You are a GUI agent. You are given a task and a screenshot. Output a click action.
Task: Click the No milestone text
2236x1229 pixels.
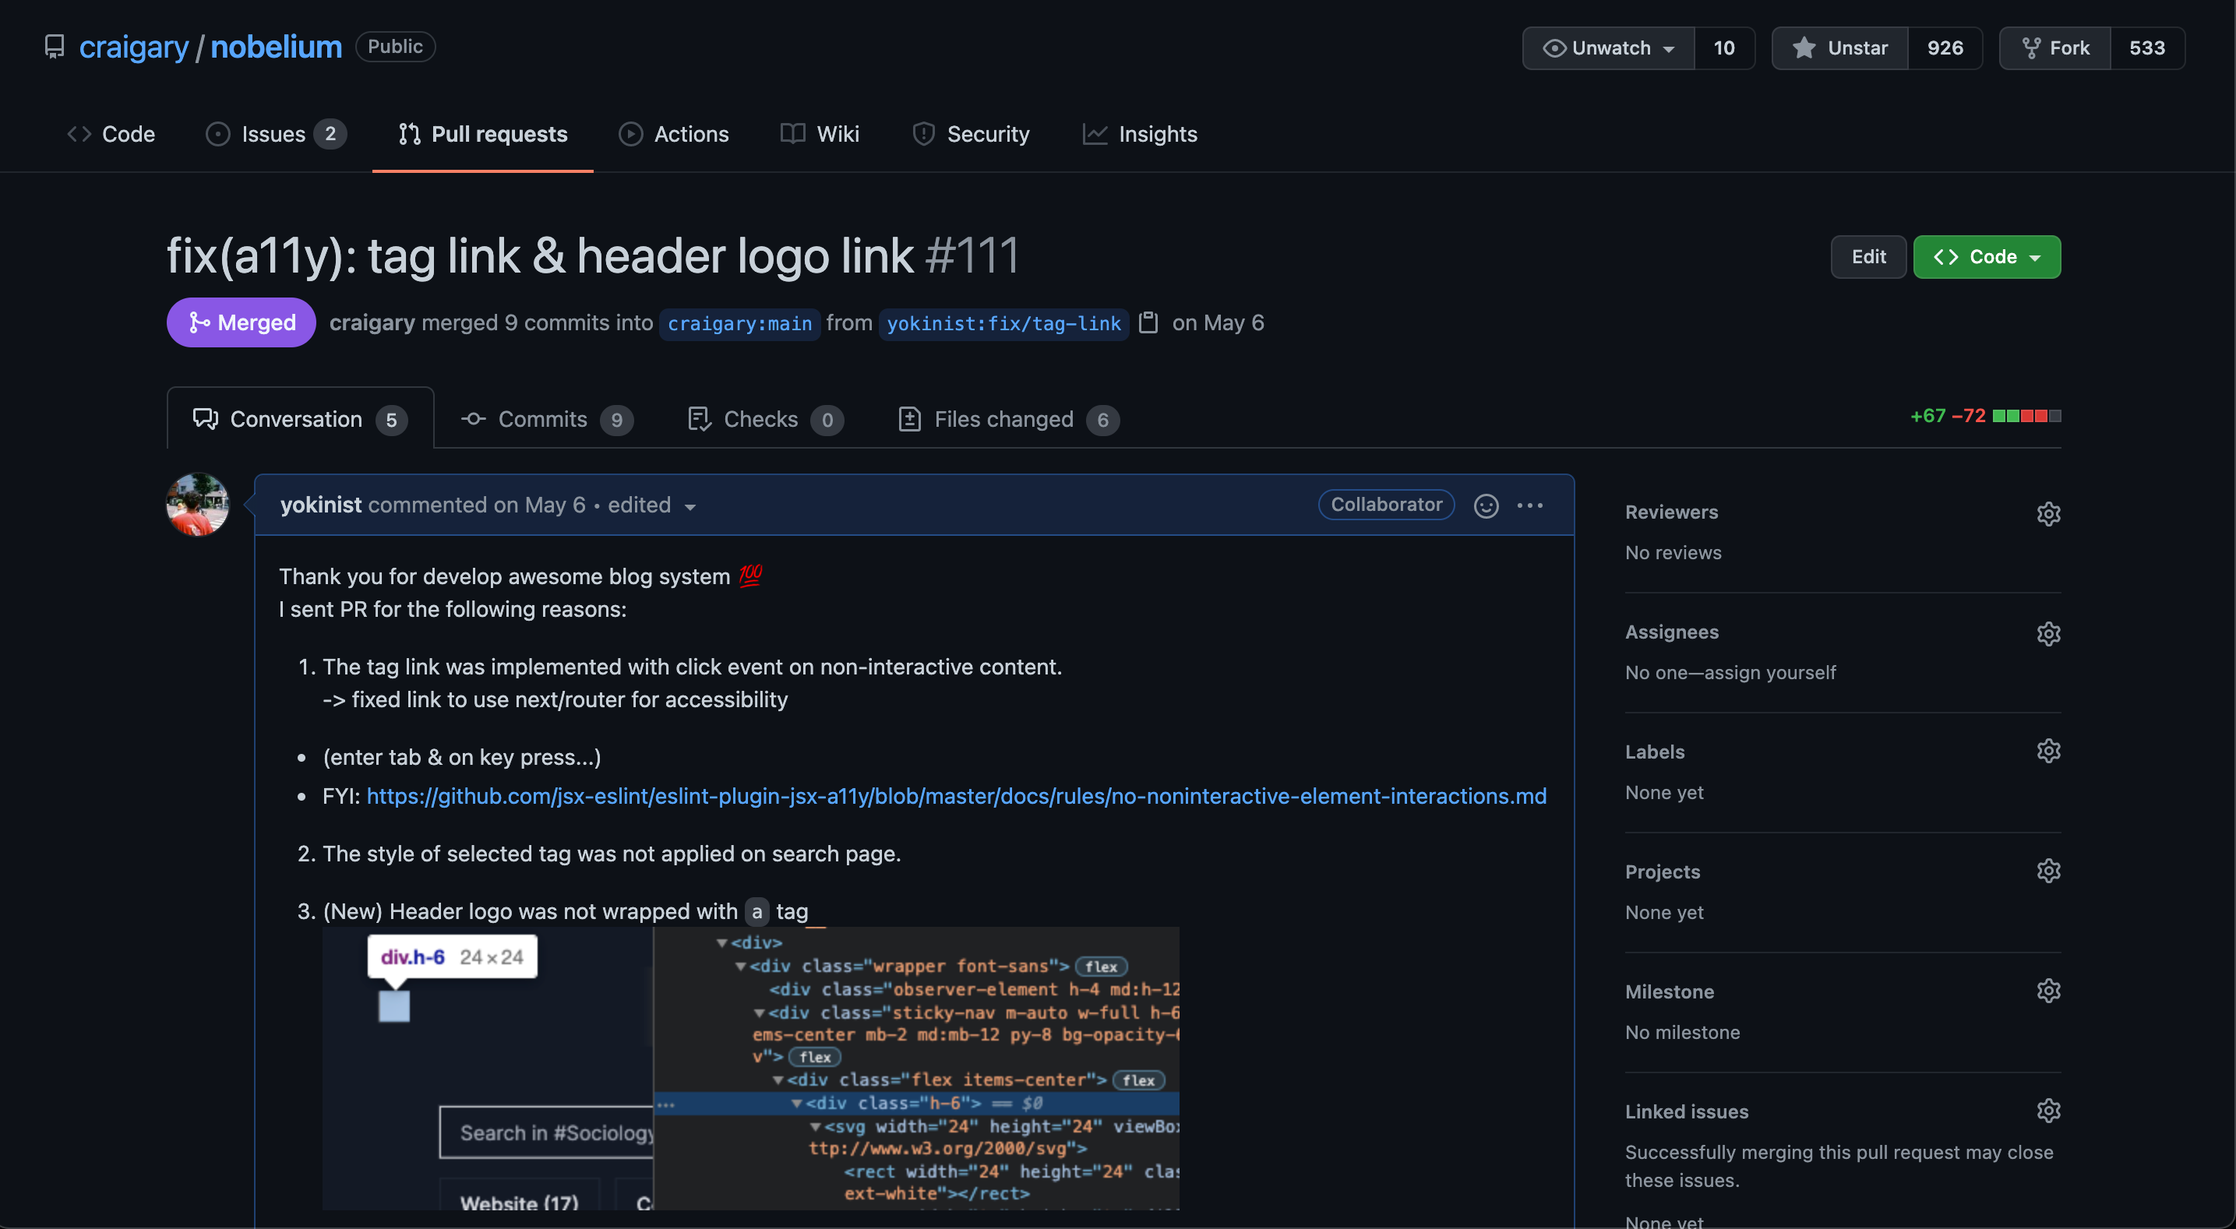pyautogui.click(x=1682, y=1033)
